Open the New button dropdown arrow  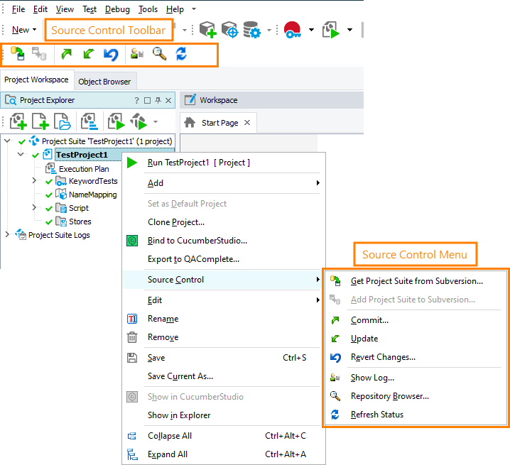pos(35,30)
